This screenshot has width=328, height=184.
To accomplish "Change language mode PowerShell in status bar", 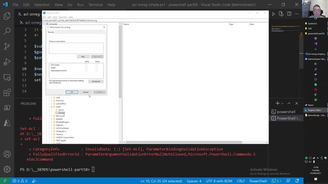I will (x=258, y=181).
